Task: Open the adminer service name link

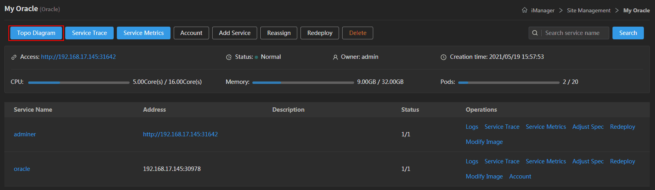Action: [x=25, y=134]
